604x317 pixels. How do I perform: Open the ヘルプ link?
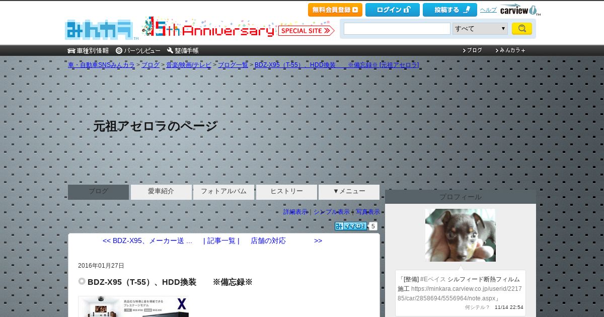(x=488, y=10)
